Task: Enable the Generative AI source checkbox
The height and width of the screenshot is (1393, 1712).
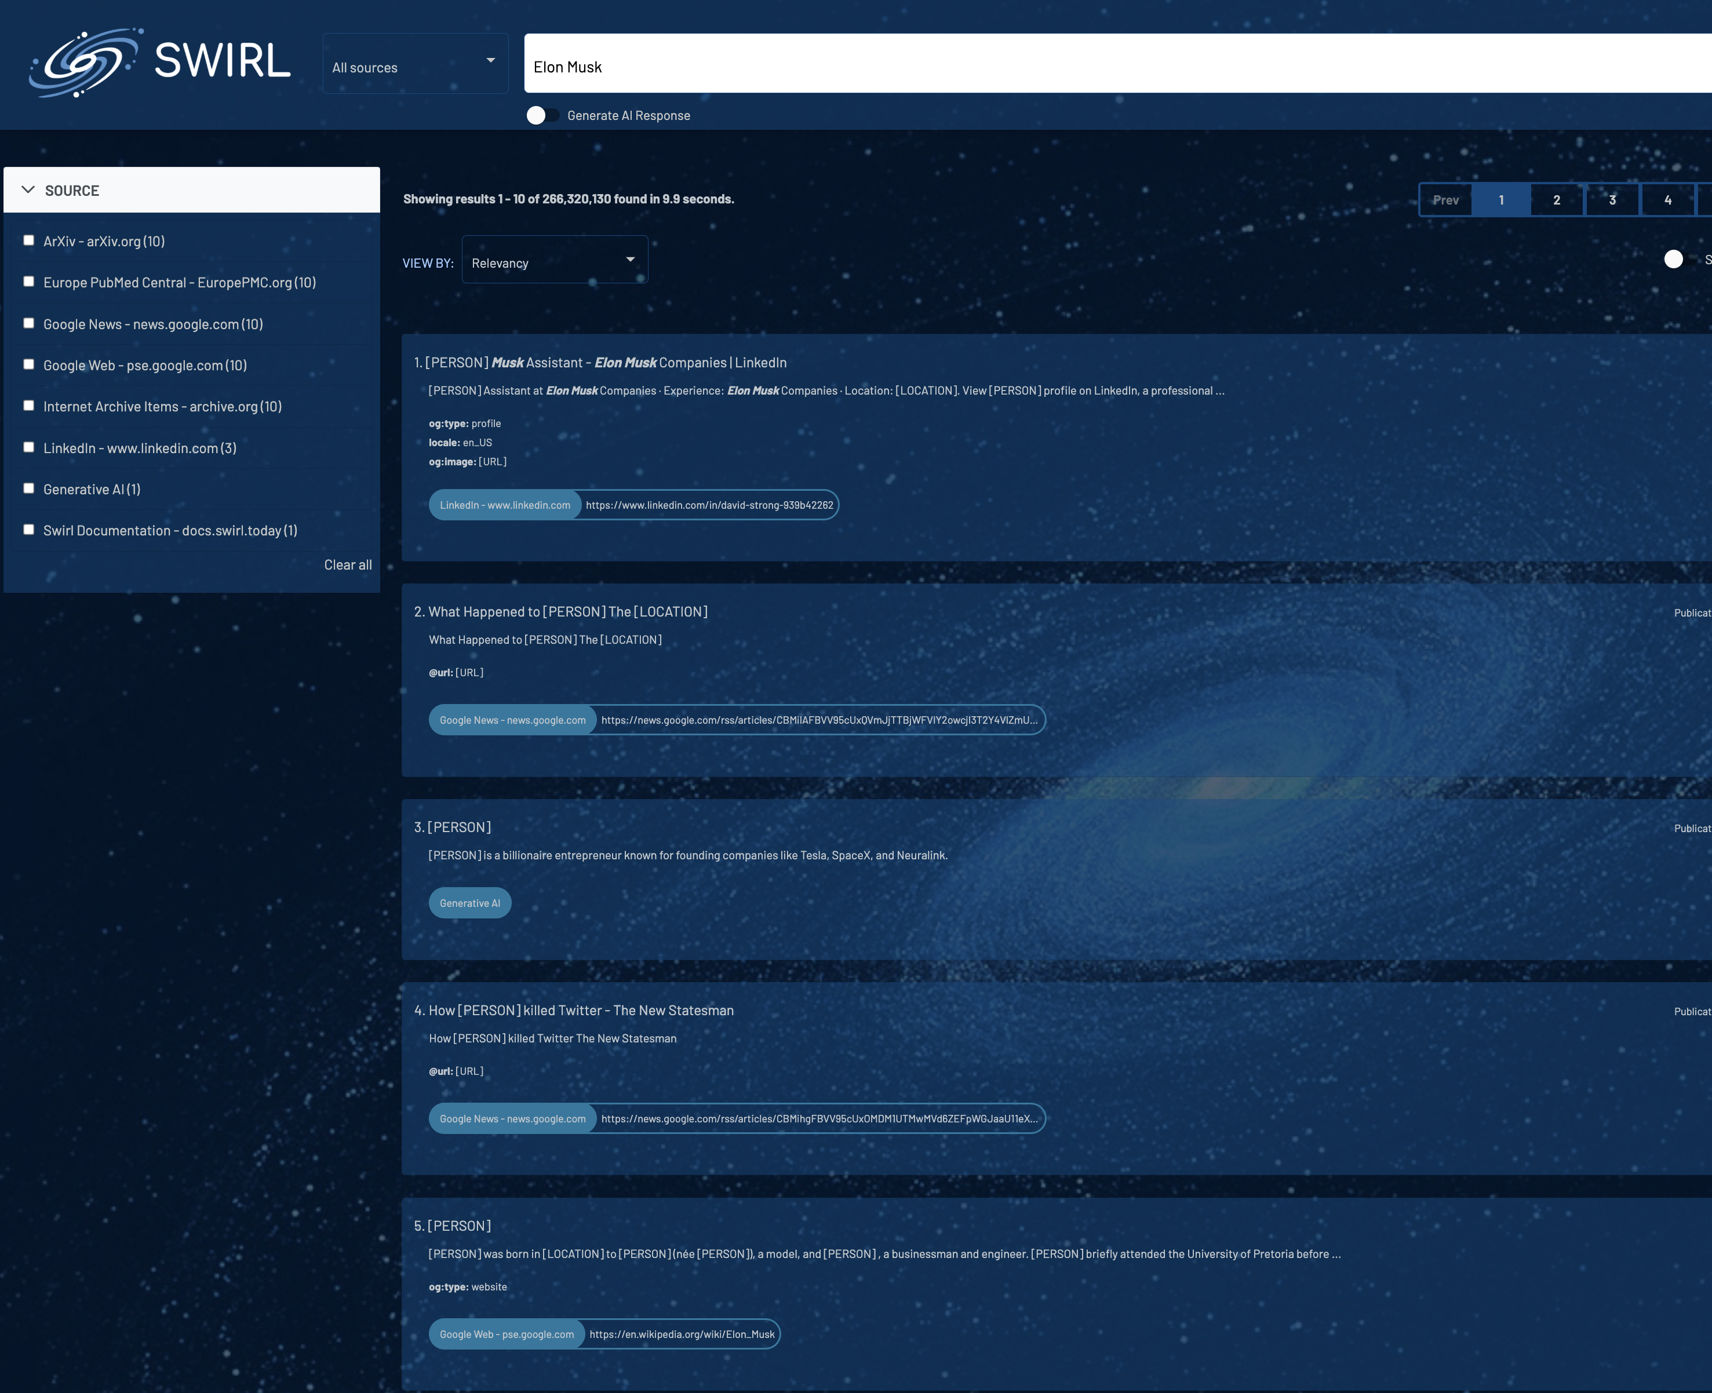Action: [x=29, y=488]
